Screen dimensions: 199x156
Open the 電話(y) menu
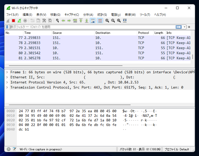pos(116,15)
